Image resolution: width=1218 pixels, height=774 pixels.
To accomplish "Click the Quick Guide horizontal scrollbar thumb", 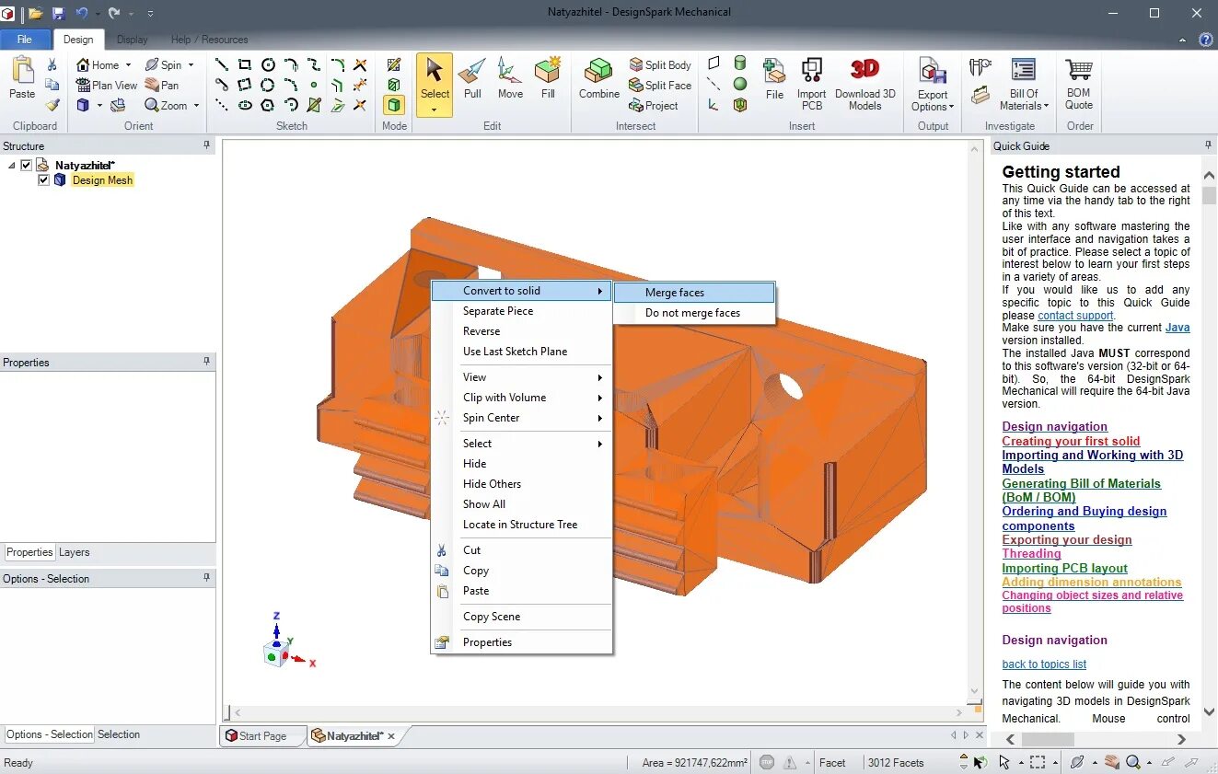I will pyautogui.click(x=1048, y=739).
